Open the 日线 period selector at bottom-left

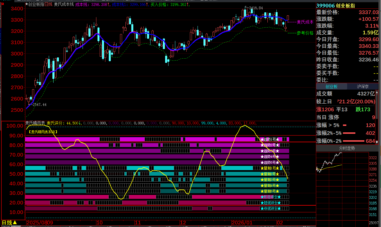tap(10, 223)
